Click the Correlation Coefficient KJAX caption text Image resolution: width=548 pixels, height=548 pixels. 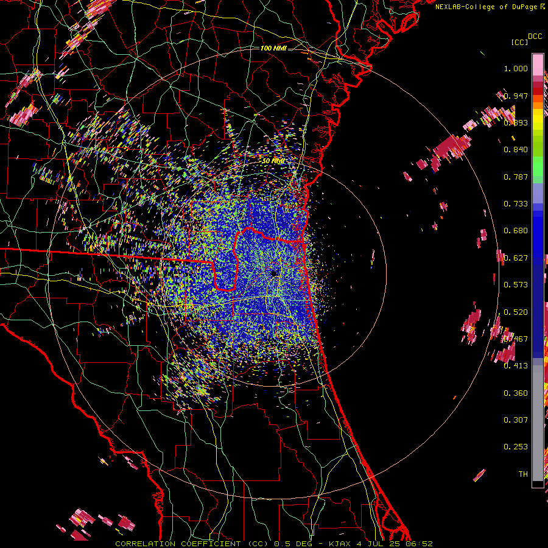274,544
